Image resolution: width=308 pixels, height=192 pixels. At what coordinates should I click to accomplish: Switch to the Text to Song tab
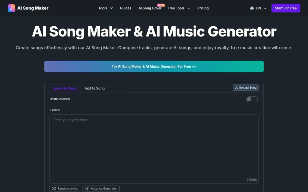(x=94, y=88)
